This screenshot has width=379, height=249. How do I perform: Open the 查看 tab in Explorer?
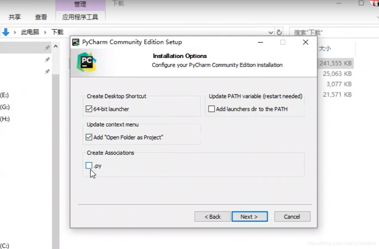point(41,17)
